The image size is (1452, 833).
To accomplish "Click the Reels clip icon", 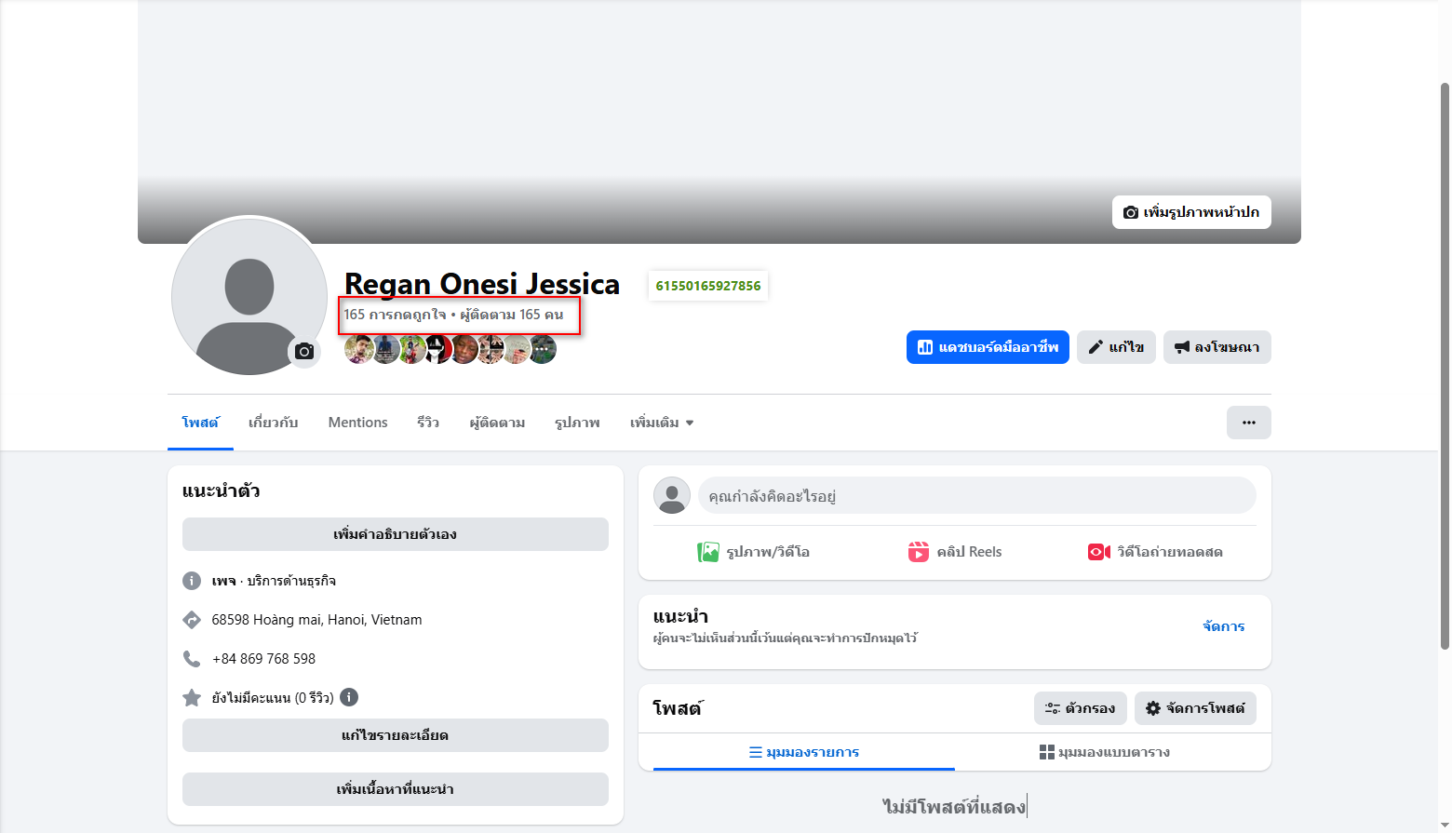I will click(x=919, y=552).
